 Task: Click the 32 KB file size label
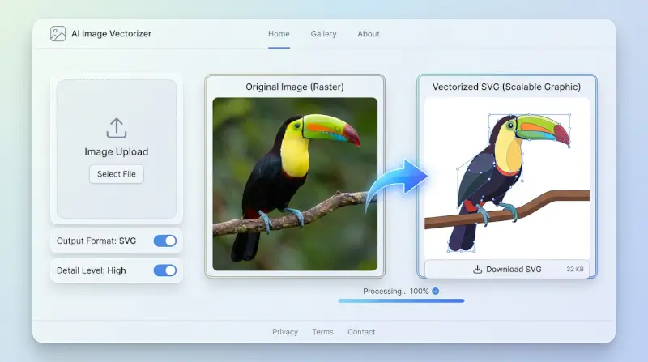click(x=575, y=269)
